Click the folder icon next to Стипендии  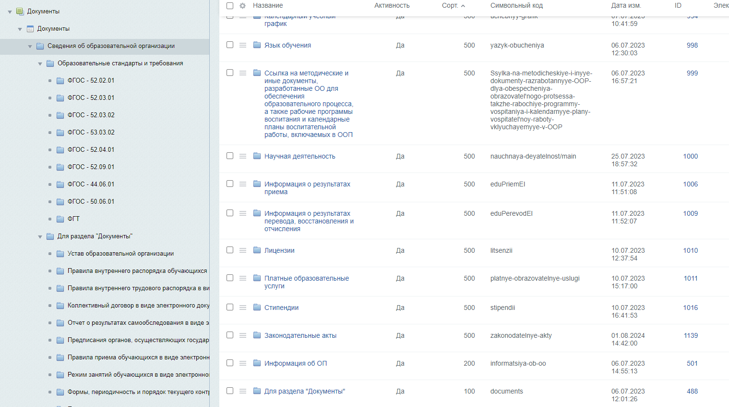257,307
